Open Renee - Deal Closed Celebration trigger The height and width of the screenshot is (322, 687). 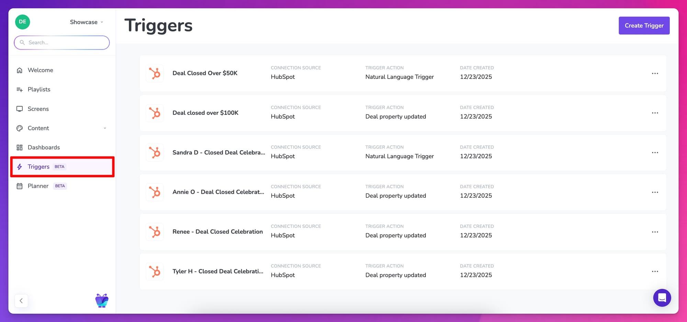point(217,232)
